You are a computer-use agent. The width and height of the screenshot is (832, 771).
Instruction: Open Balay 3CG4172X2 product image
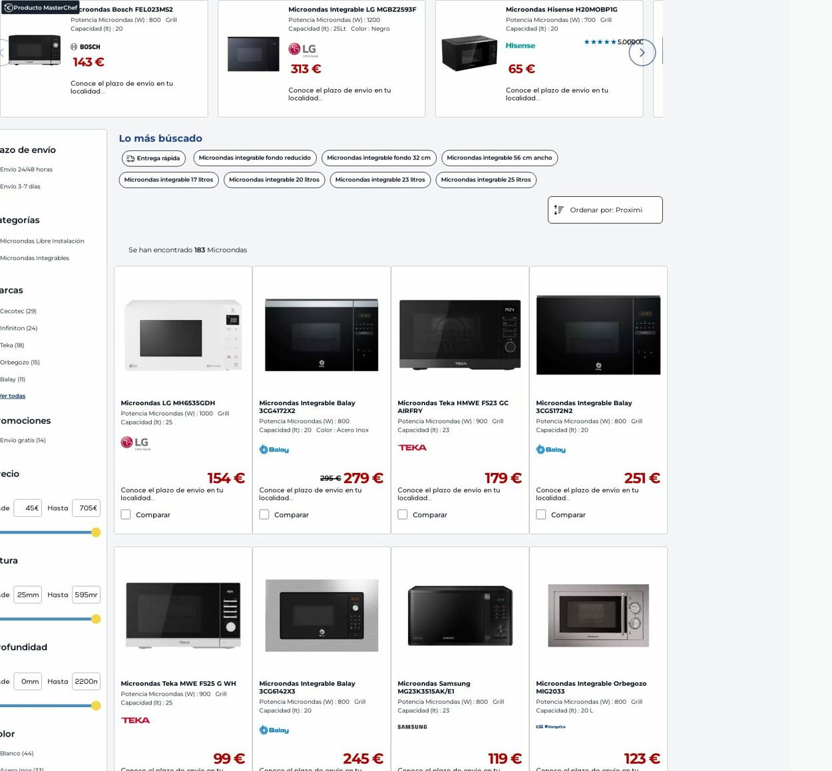(321, 335)
